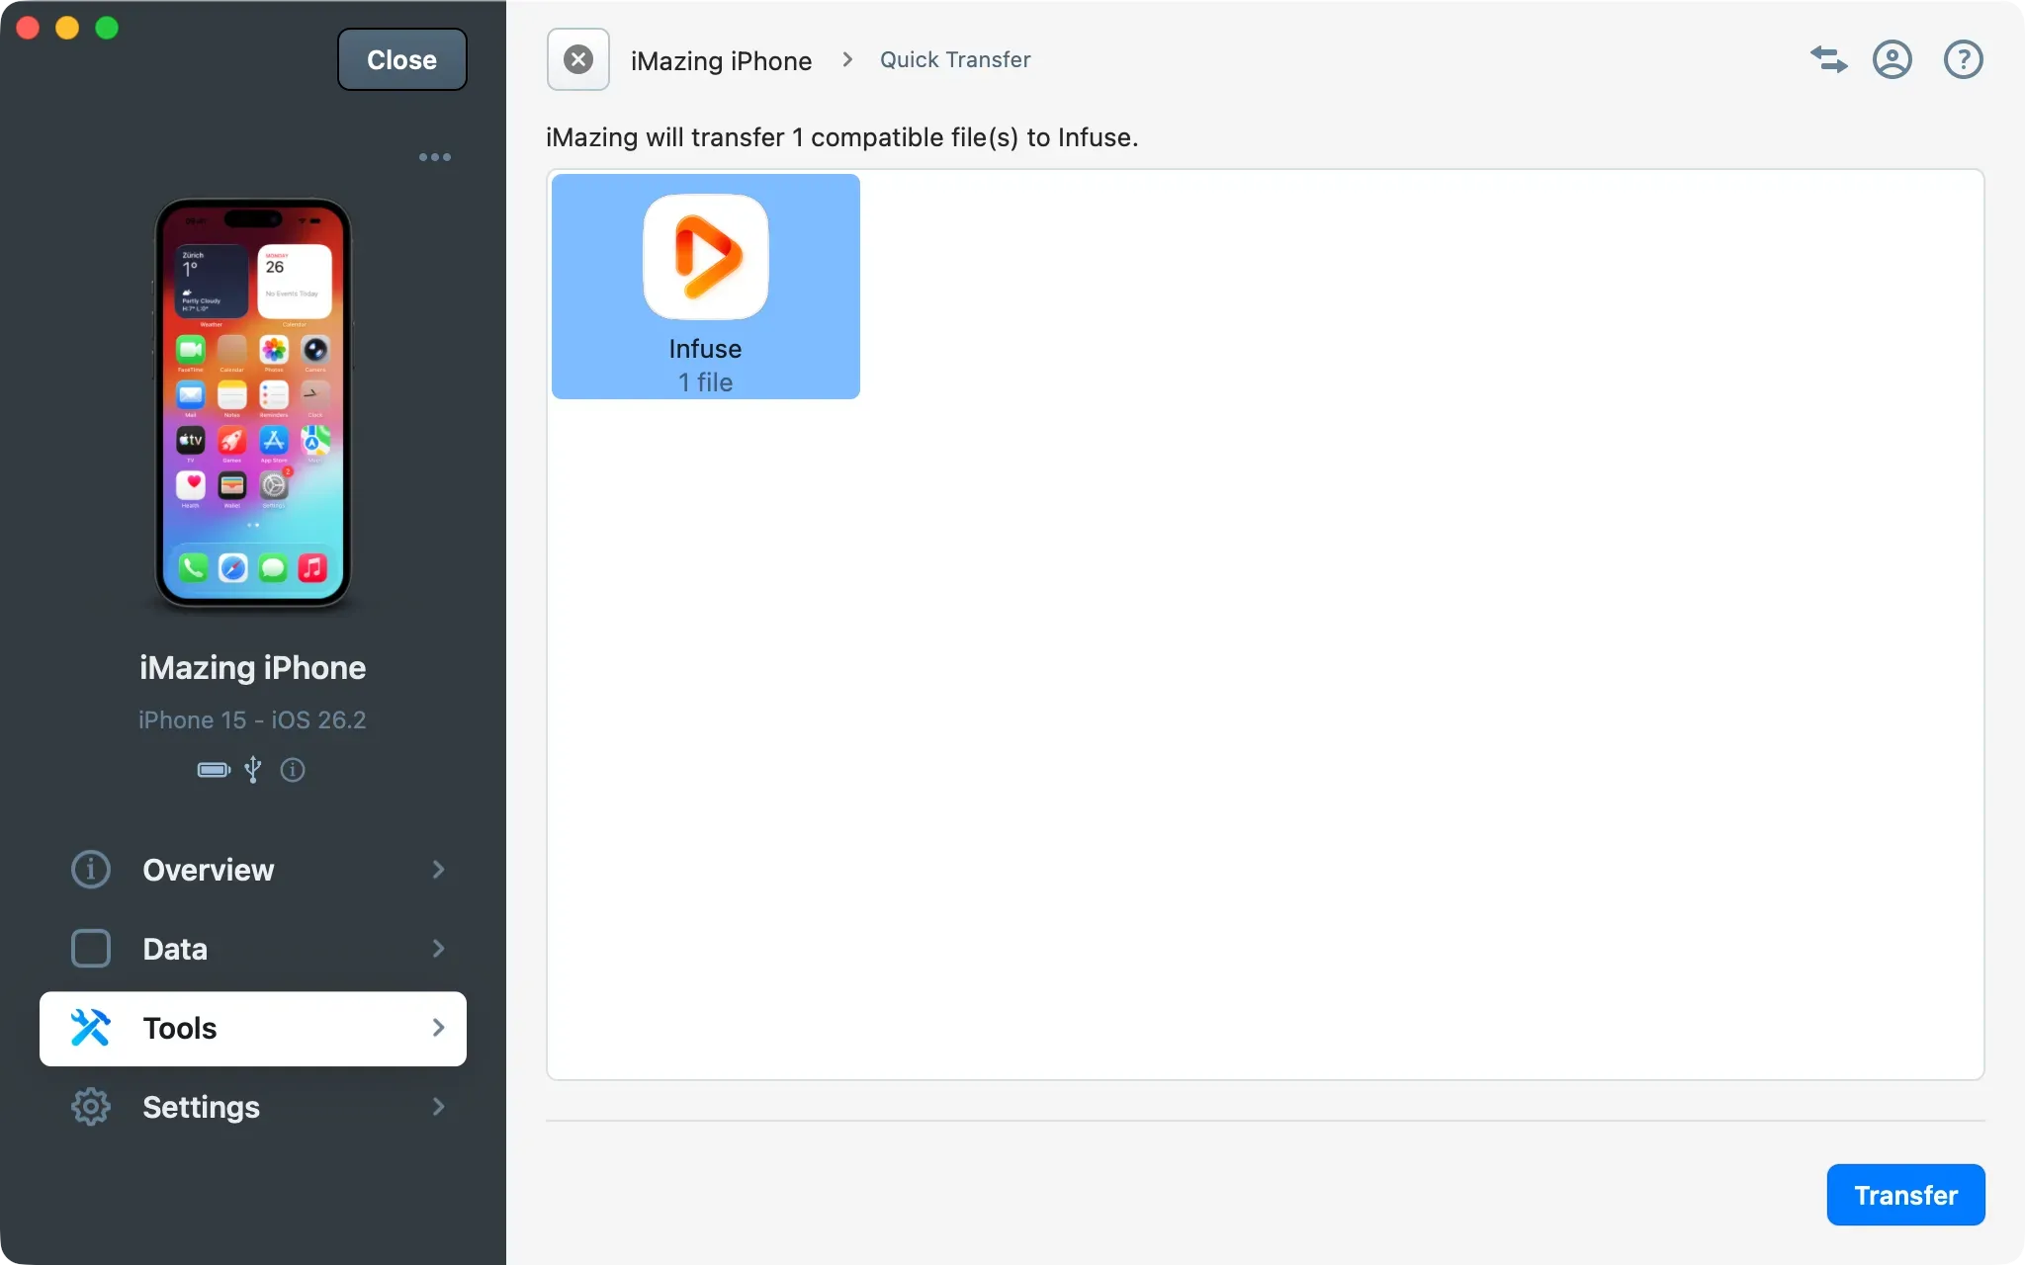The height and width of the screenshot is (1265, 2025).
Task: Click the iMazing iPhone device name
Action: tap(253, 667)
